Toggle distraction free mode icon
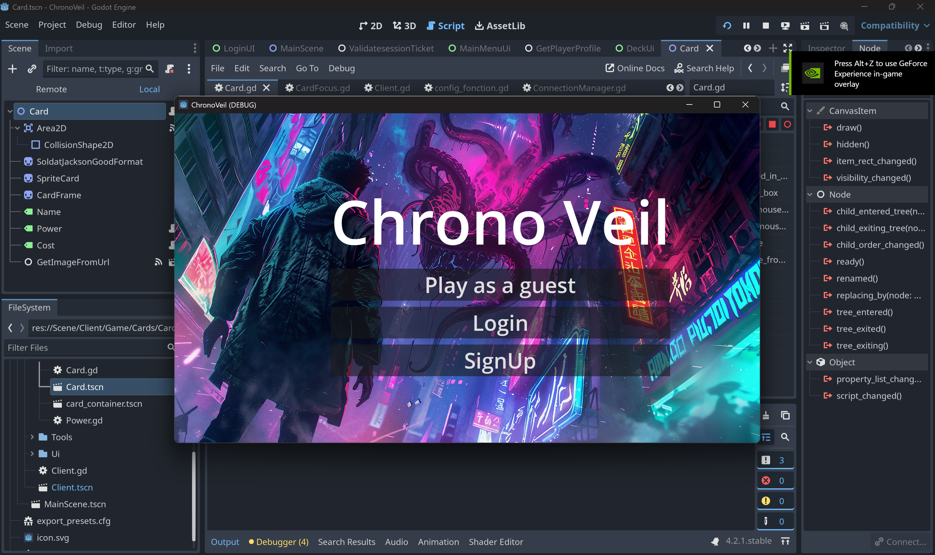 point(787,48)
